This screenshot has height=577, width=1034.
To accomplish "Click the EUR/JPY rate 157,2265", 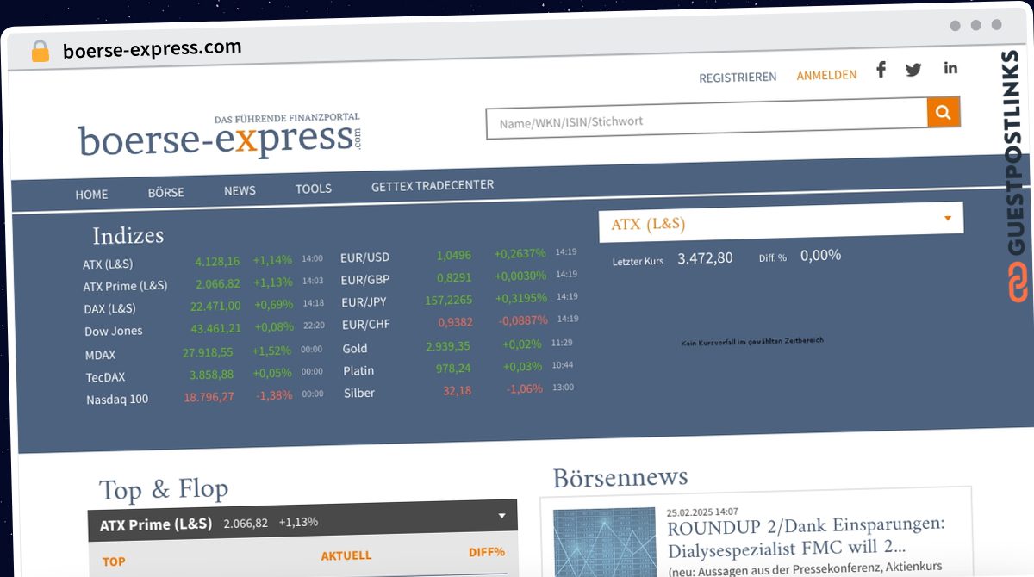I will [x=449, y=300].
